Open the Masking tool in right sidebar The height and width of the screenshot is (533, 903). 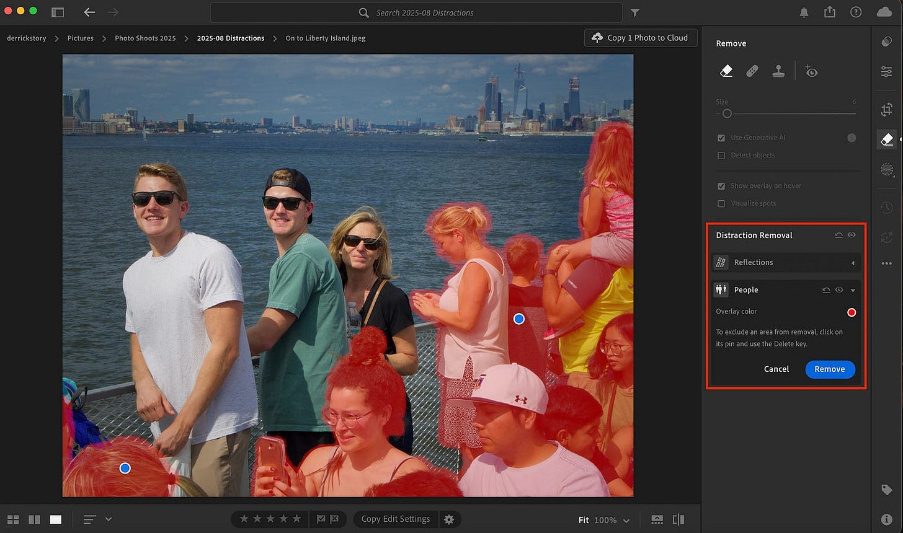886,169
